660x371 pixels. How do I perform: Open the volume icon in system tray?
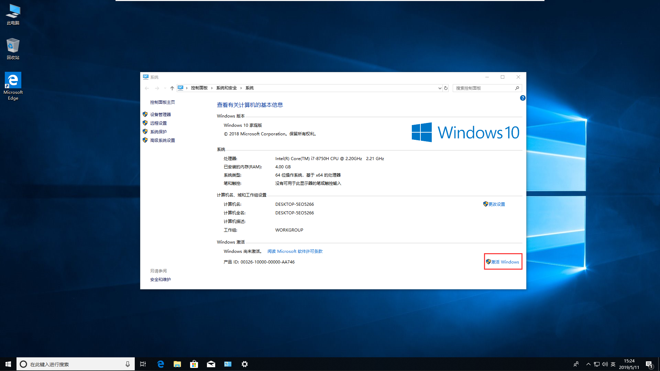click(x=605, y=364)
